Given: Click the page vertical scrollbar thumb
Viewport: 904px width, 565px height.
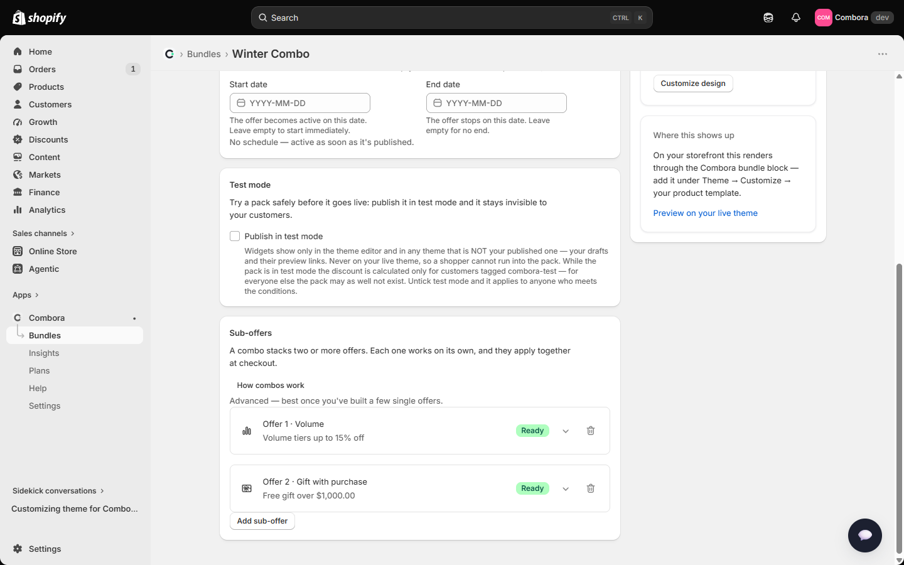Looking at the screenshot, I should (899, 408).
